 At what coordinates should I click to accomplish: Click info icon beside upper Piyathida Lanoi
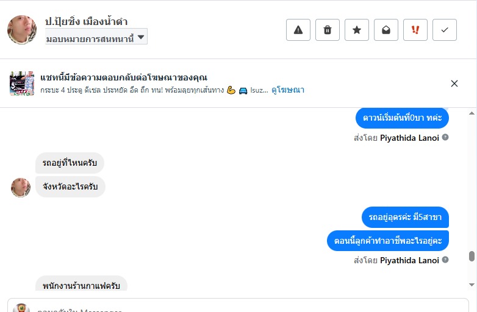tap(445, 138)
